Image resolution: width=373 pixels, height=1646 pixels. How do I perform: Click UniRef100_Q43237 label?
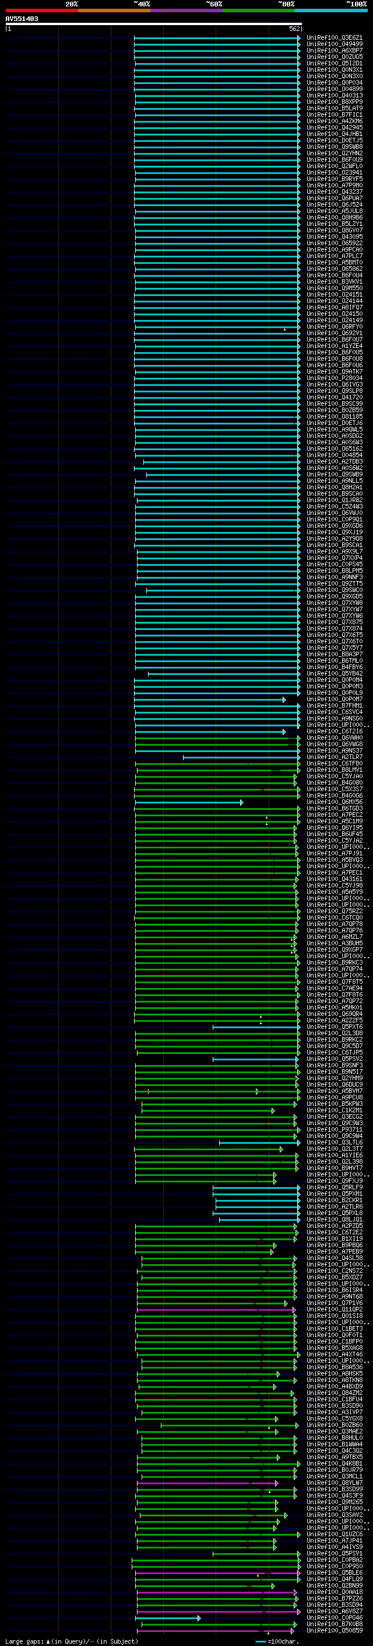tap(335, 192)
